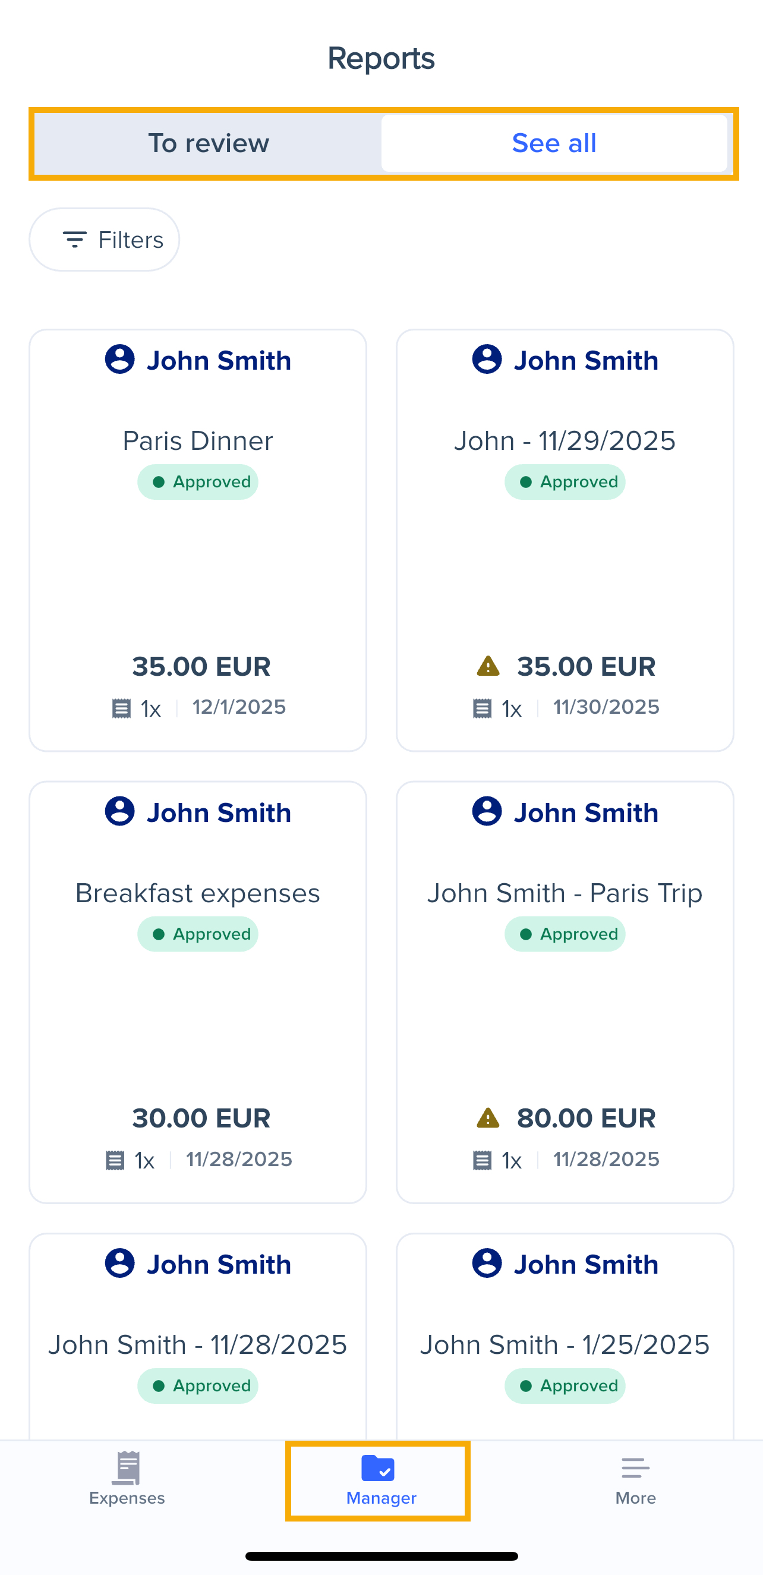Switch to the To review tab
The height and width of the screenshot is (1575, 763).
coord(209,143)
